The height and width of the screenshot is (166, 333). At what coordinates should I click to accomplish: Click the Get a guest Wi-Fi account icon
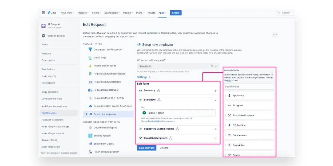tap(90, 49)
